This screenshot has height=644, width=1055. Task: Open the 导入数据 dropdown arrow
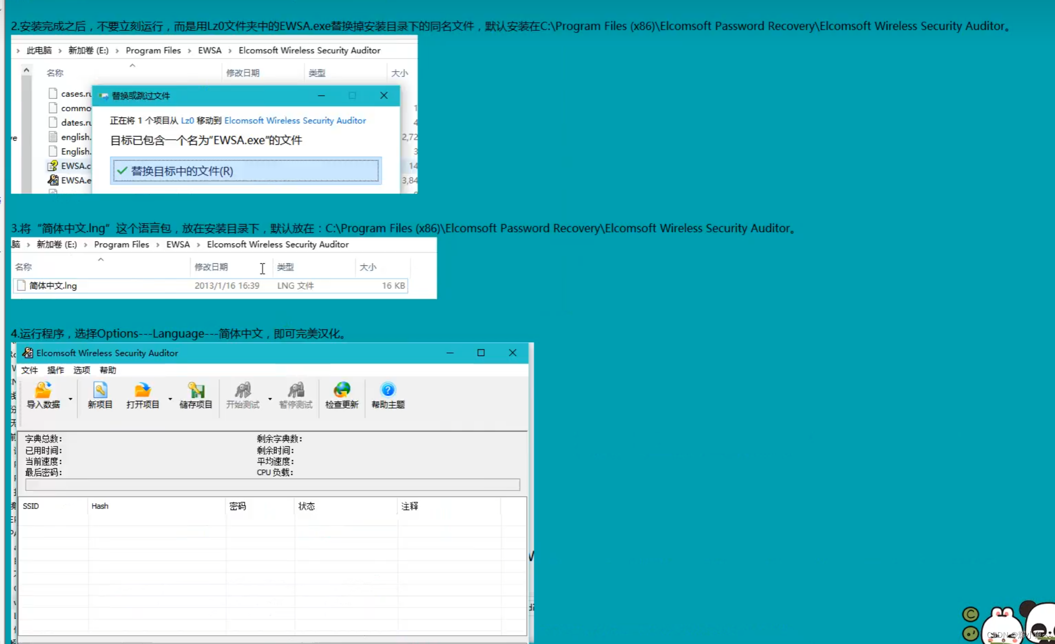click(70, 399)
